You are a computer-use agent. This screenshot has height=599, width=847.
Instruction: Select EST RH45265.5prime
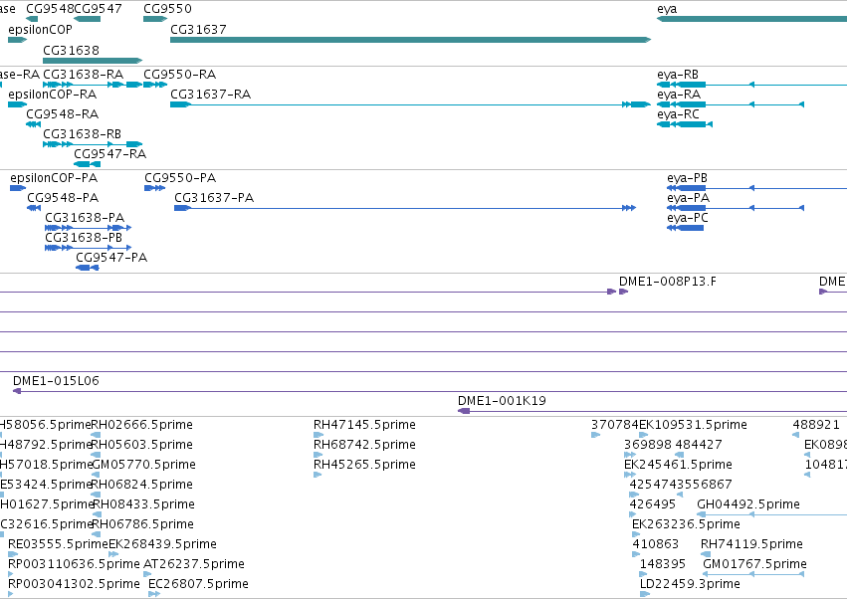[x=318, y=475]
